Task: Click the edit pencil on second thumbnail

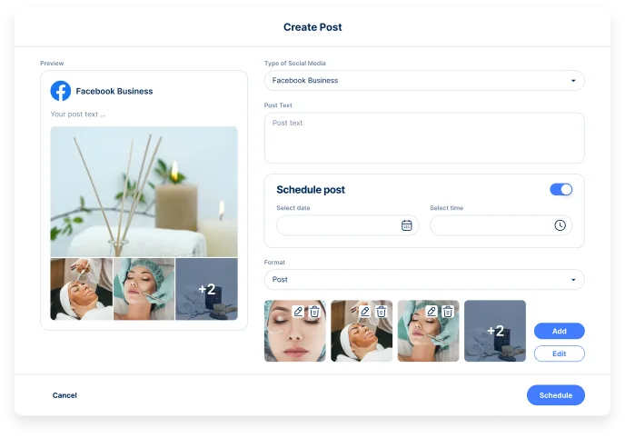Action: click(x=364, y=312)
